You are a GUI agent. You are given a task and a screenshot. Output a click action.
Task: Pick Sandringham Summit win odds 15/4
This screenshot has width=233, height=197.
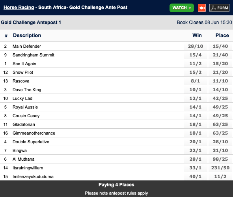[196, 55]
